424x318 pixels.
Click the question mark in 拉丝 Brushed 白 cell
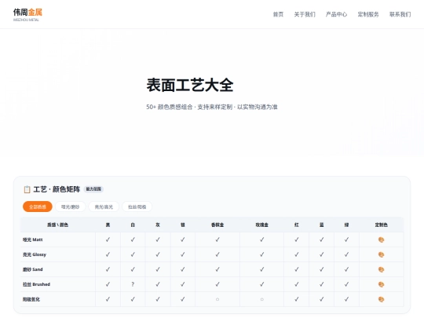tap(133, 284)
